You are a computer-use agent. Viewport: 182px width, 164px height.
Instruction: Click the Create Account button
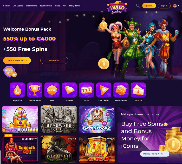point(17,61)
